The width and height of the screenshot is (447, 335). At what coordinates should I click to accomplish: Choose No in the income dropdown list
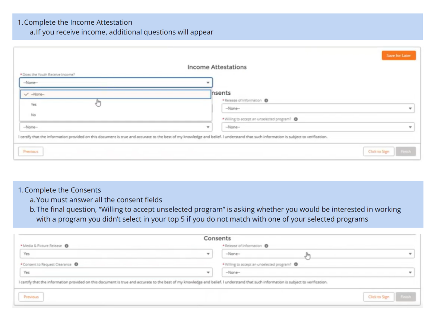click(x=34, y=115)
